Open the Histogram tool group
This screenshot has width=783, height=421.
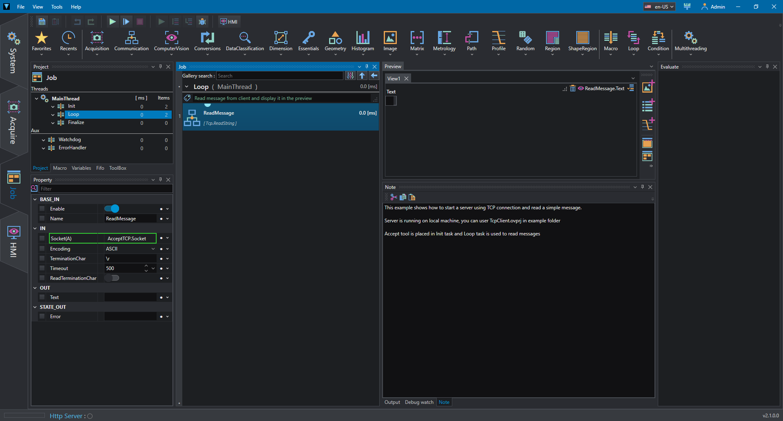(363, 42)
